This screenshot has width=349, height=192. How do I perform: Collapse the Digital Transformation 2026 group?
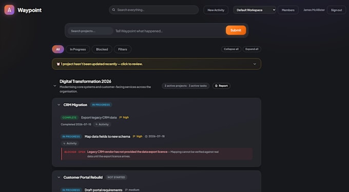coord(55,86)
